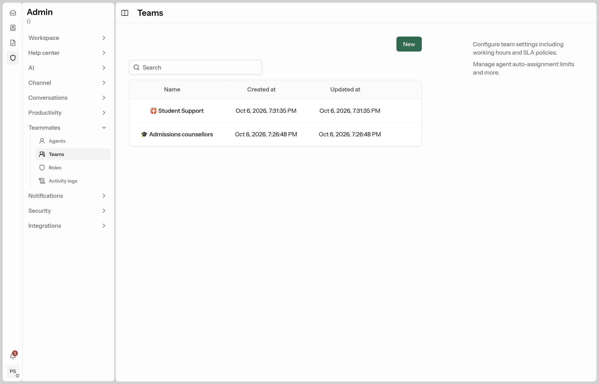Open the contacts icon in left rail
The image size is (599, 384).
coord(13,28)
